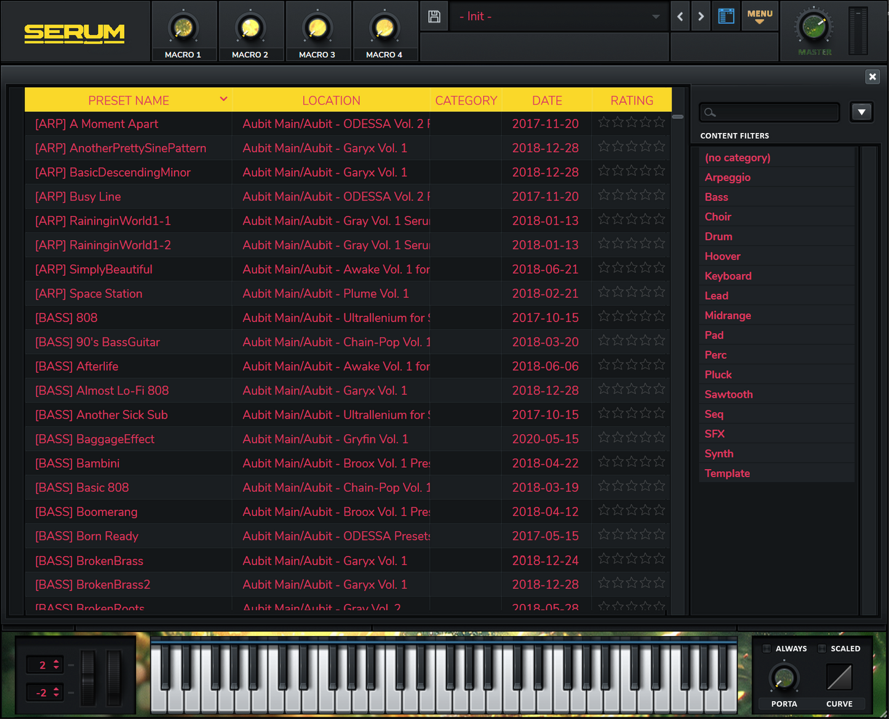Click the MACRO 4 knob

[x=385, y=28]
